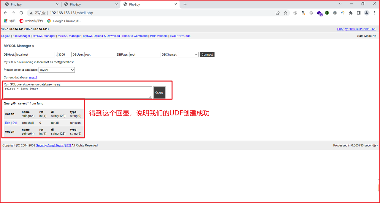Open the Execute Command link

(135, 36)
